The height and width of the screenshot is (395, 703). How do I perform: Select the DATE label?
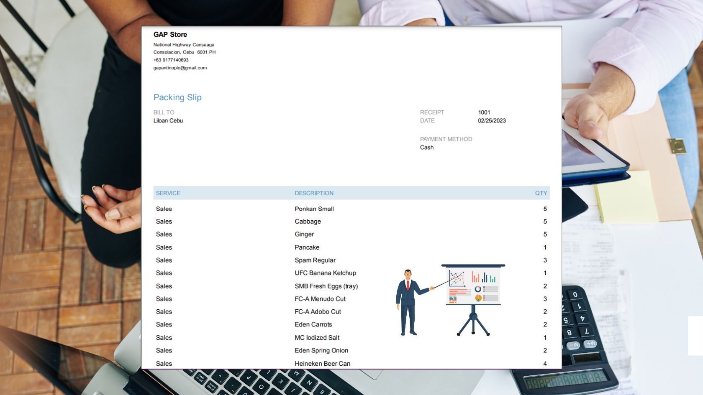click(x=427, y=120)
